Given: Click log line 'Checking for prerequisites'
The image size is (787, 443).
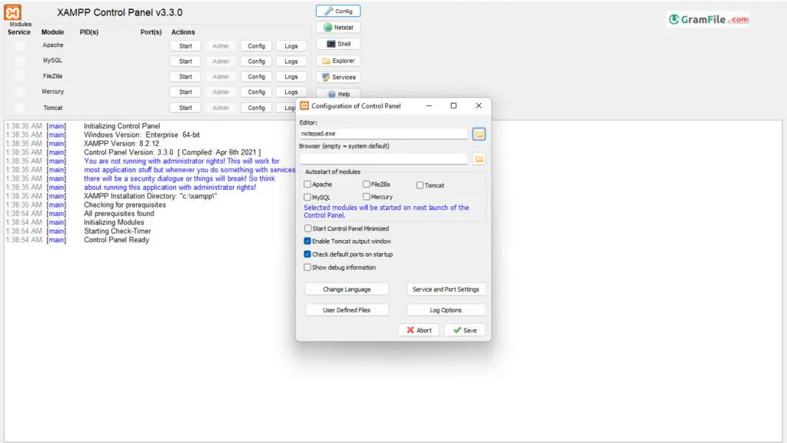Looking at the screenshot, I should click(x=125, y=205).
